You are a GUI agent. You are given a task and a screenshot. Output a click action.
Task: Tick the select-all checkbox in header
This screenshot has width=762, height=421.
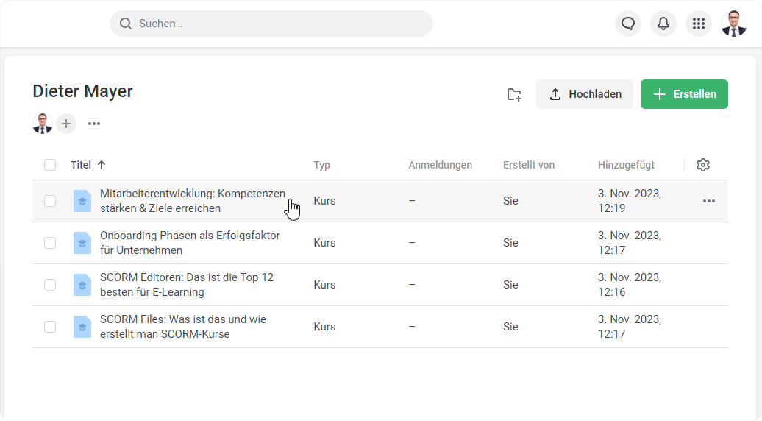point(50,165)
